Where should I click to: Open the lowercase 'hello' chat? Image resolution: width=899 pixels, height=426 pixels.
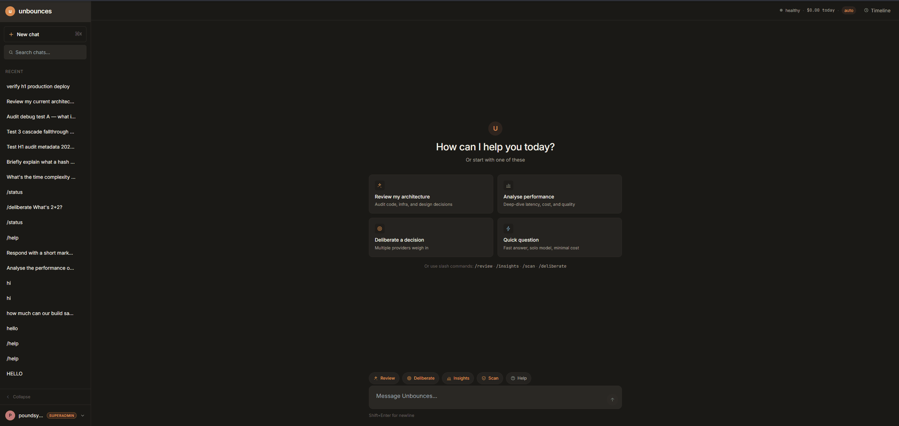click(45, 328)
